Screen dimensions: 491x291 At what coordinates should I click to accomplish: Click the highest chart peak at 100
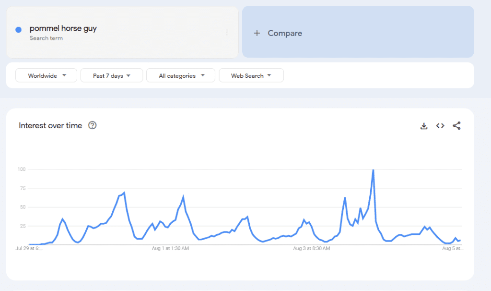click(373, 170)
